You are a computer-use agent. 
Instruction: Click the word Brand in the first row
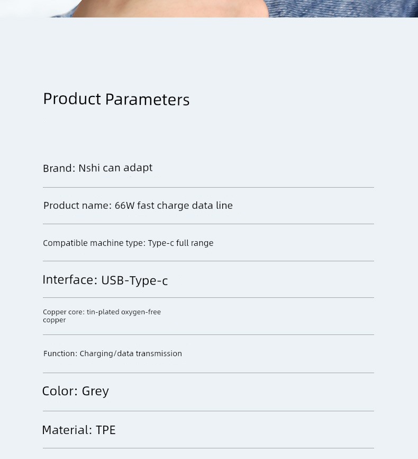(57, 169)
